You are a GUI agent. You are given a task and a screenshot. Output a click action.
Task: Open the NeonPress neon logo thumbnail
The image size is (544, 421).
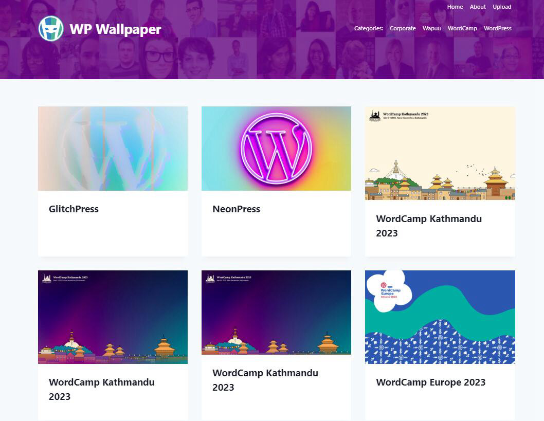click(x=276, y=149)
